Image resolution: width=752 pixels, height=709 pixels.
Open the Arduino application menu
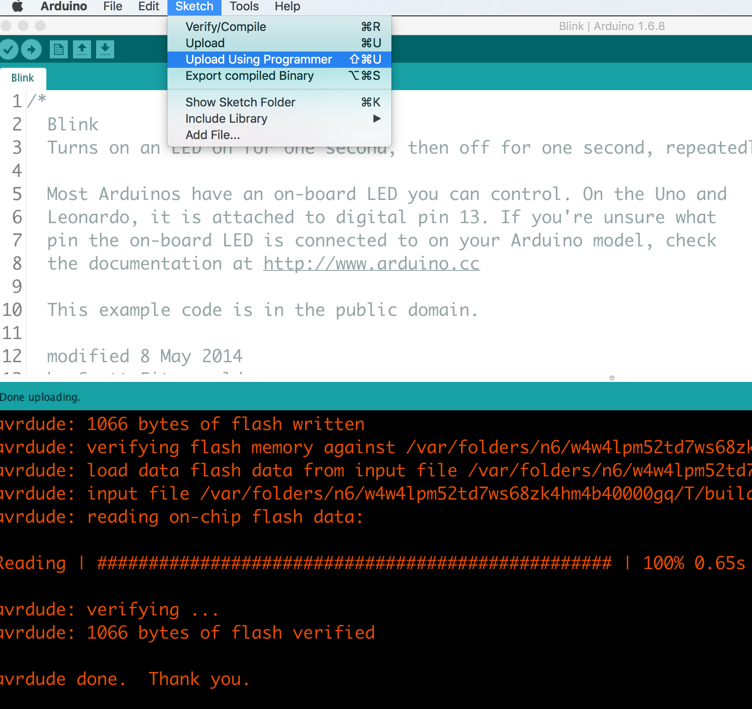(64, 6)
